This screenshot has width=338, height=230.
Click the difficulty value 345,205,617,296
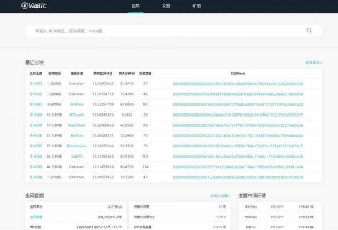110,217
